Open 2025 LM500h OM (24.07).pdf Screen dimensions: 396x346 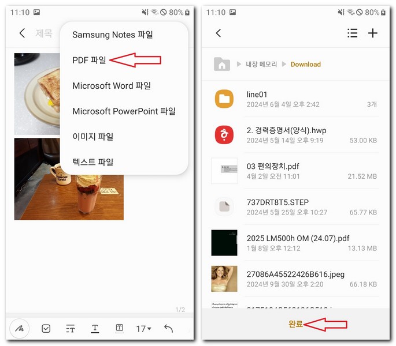coord(295,243)
